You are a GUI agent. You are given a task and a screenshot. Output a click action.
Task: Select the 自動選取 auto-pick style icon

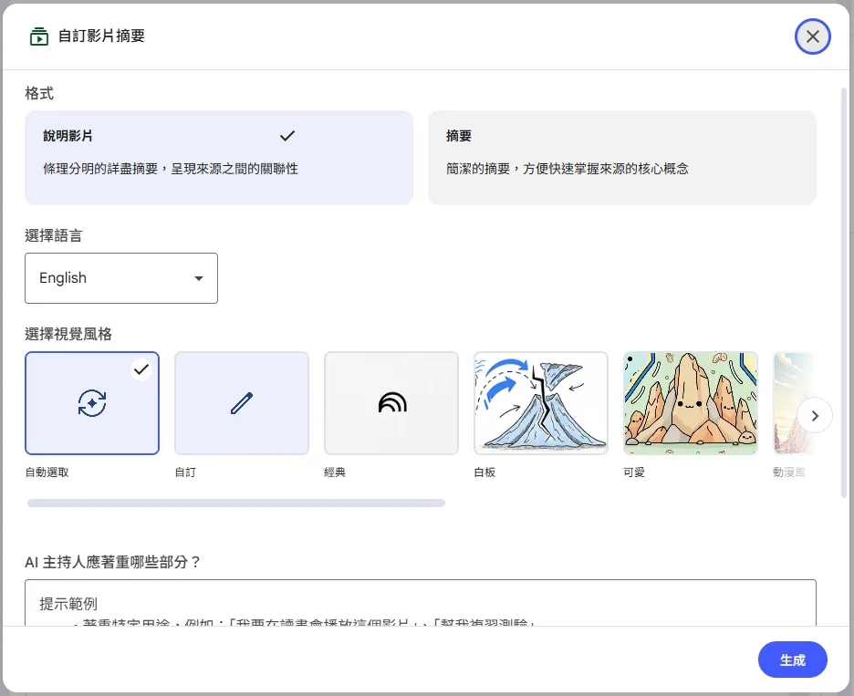(x=92, y=403)
